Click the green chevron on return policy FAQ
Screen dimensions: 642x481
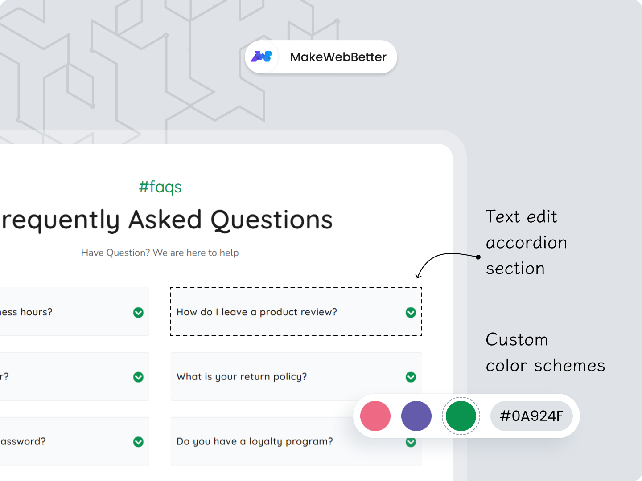[410, 377]
